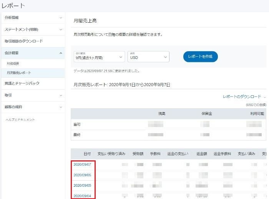Click the 月次販売レポート date range heading

(122, 85)
